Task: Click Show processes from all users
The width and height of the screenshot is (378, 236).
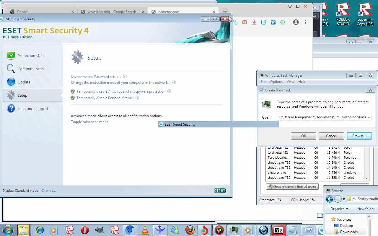Action: 292,187
